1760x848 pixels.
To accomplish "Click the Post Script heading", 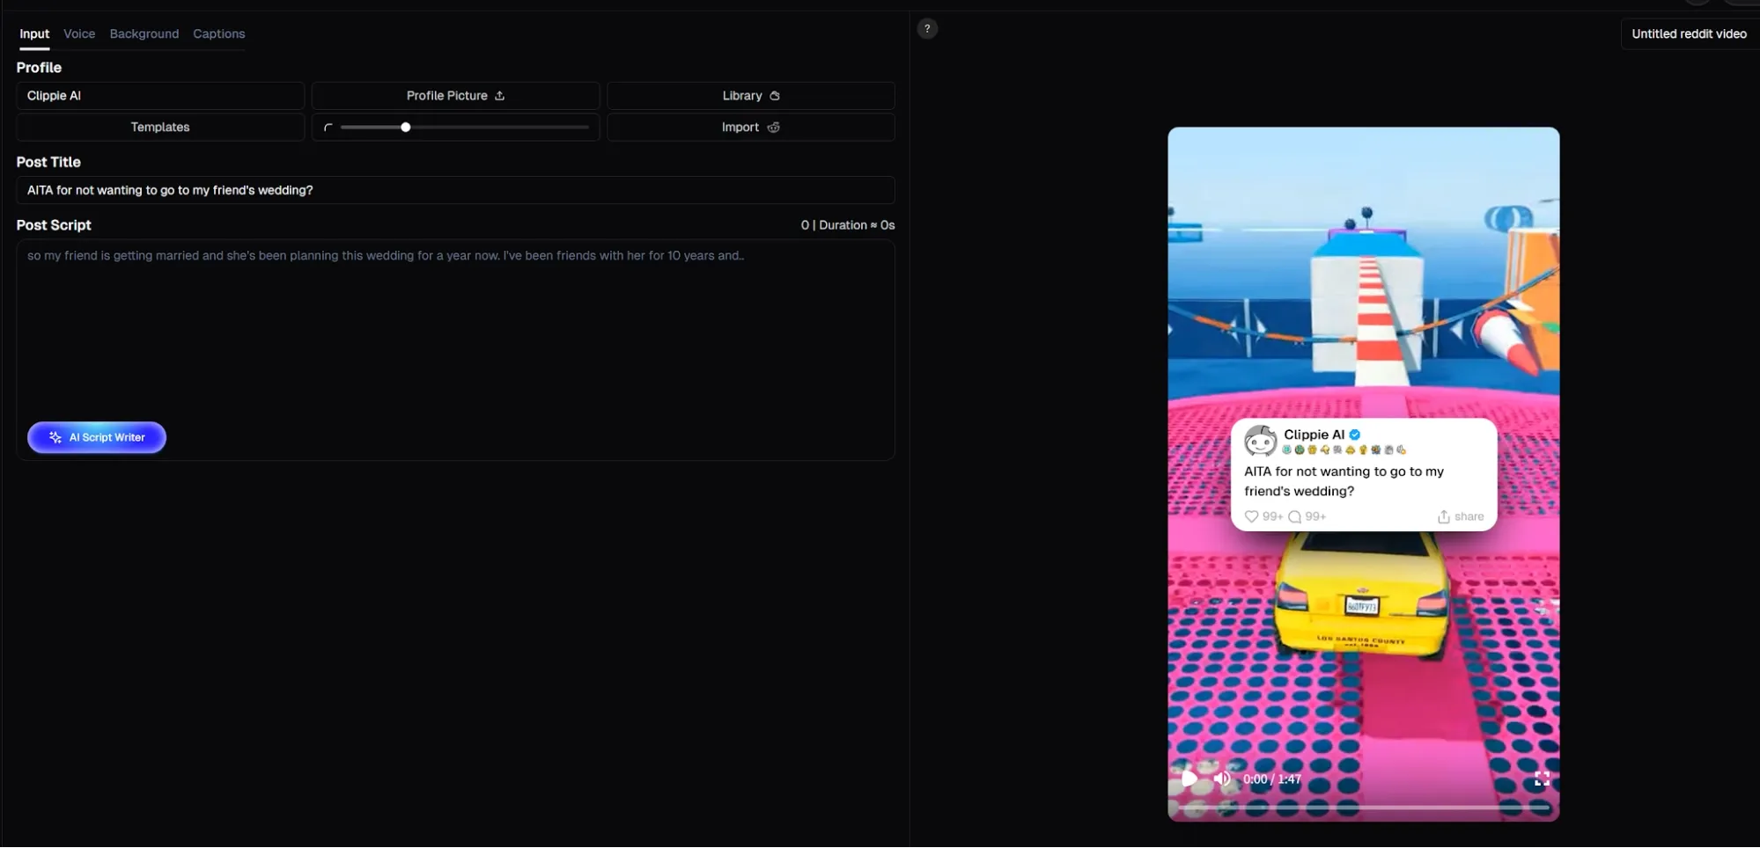I will point(54,225).
